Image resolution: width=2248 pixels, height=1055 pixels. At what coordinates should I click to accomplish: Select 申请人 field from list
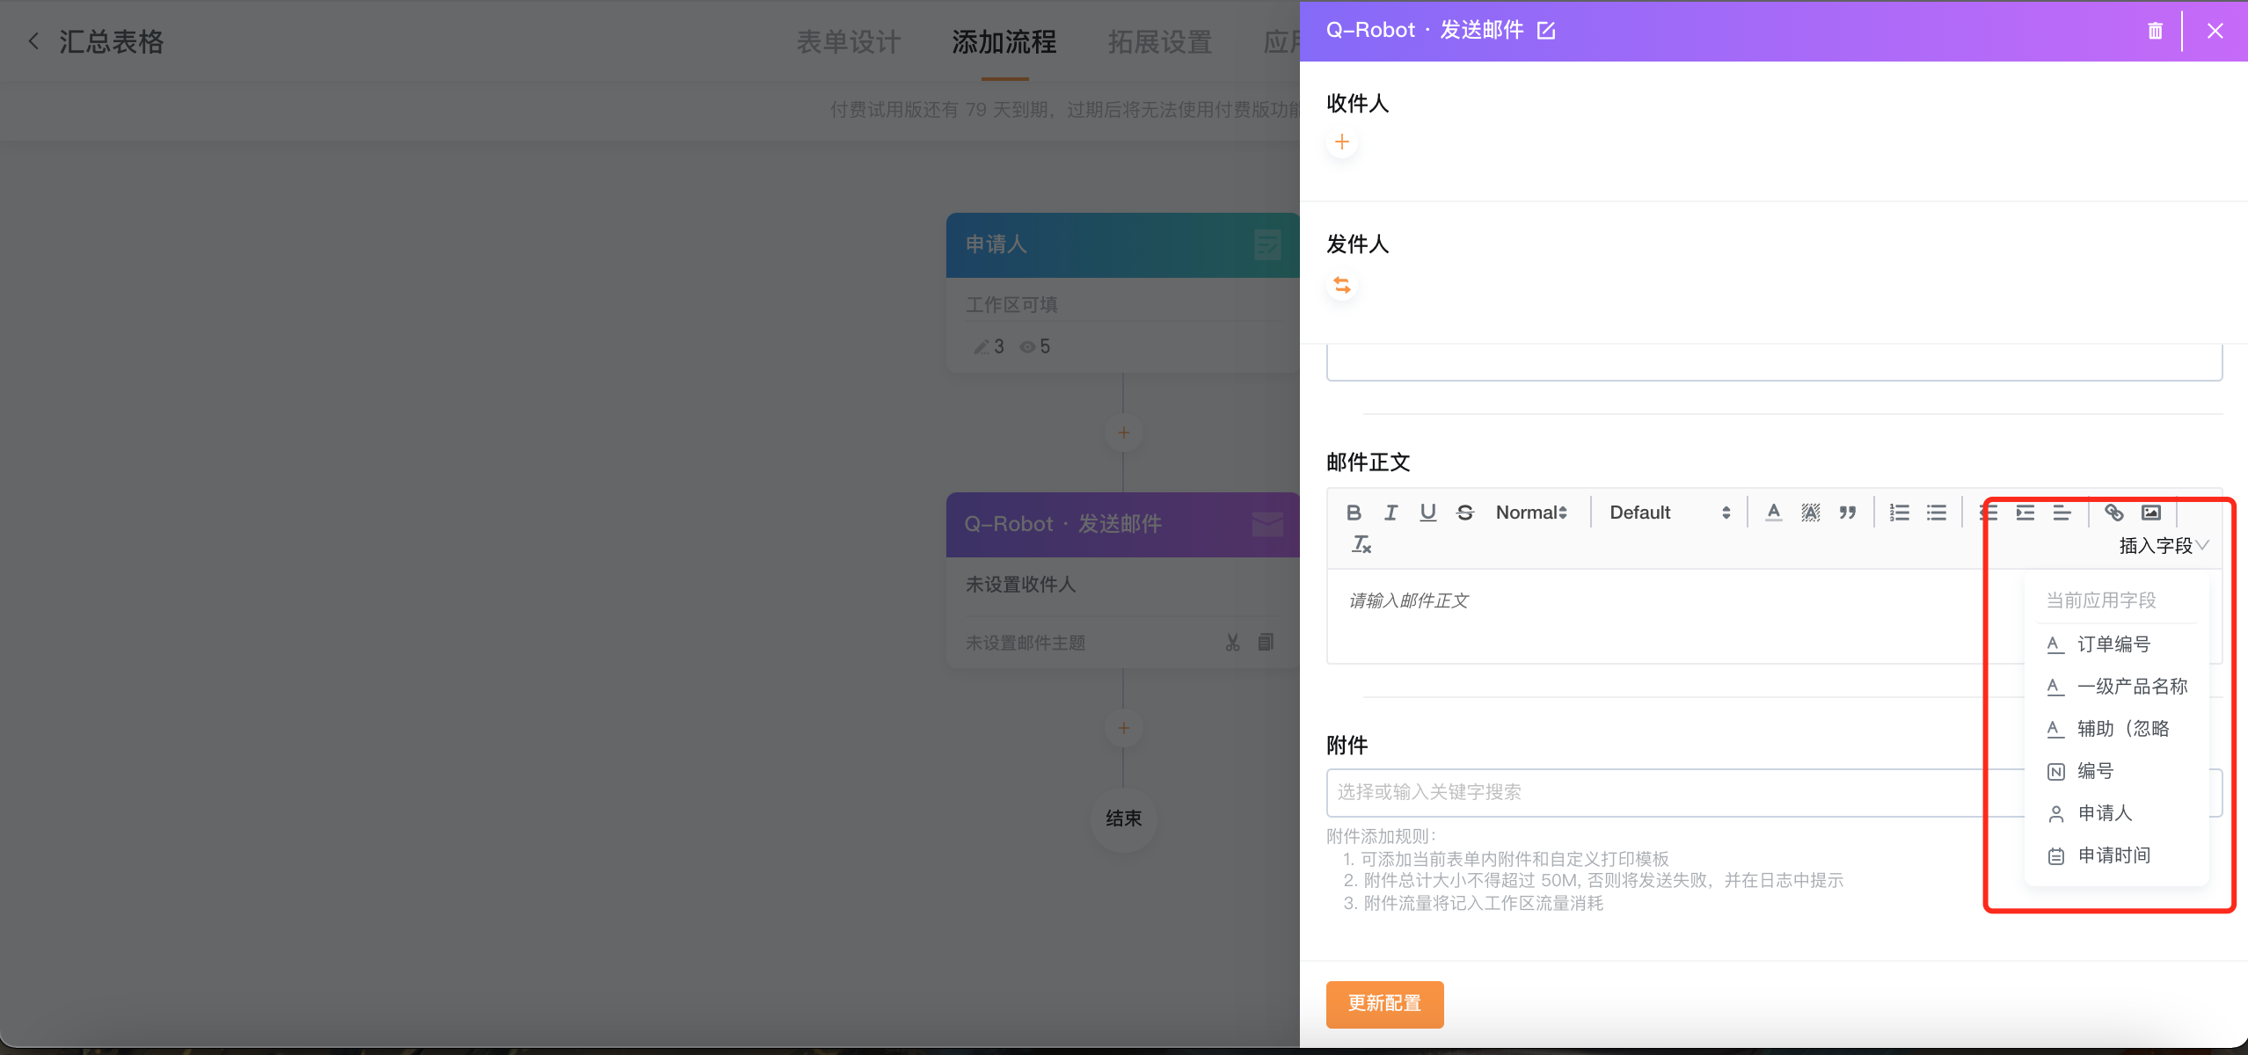(2116, 813)
